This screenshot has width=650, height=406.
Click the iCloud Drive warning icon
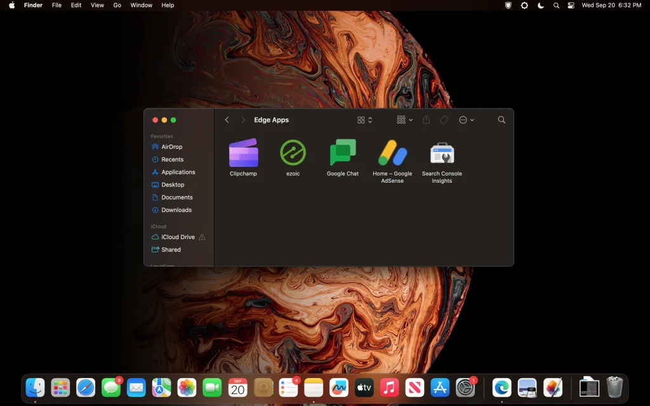(202, 237)
